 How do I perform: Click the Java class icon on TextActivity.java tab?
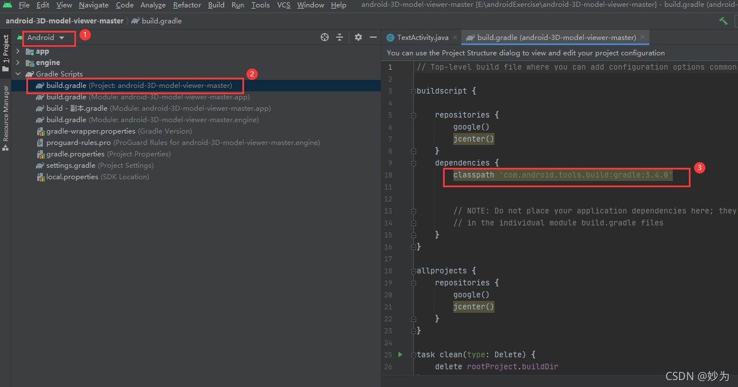point(390,38)
